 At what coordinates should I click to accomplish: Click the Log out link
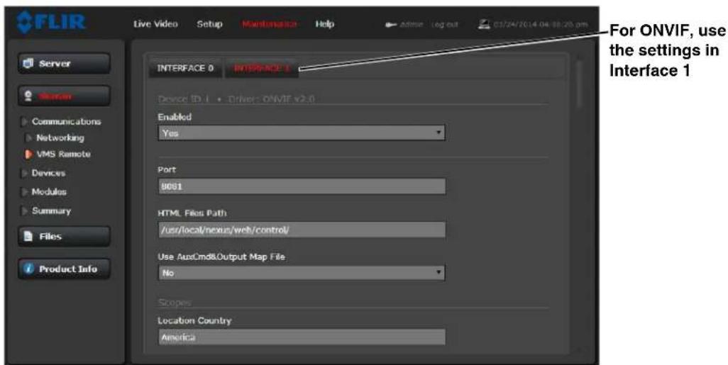pos(444,25)
